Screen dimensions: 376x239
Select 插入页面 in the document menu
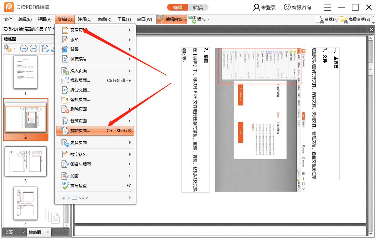[95, 71]
